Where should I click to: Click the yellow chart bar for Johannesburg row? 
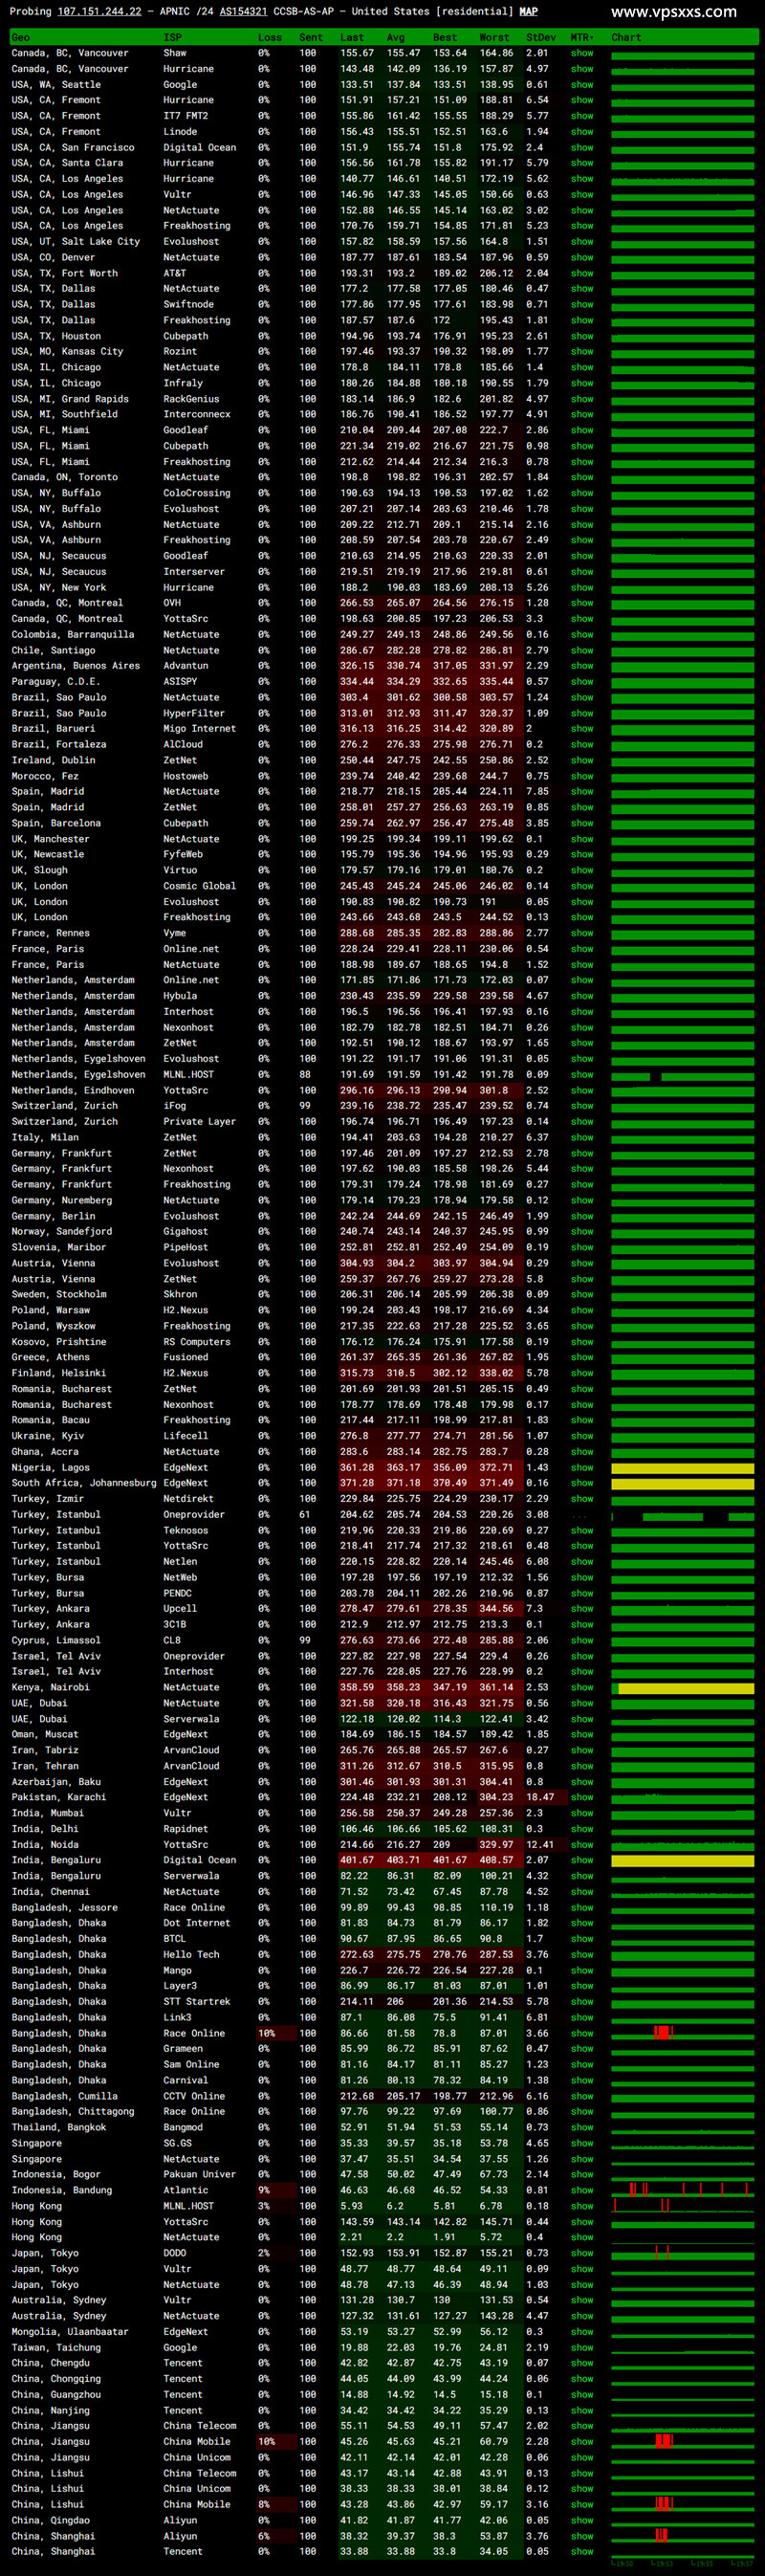pyautogui.click(x=683, y=1484)
